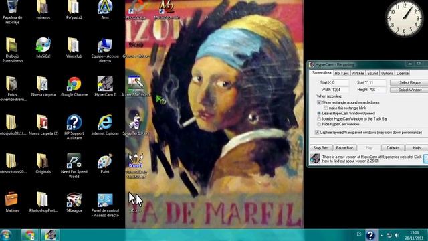The height and width of the screenshot is (241, 428).
Task: Launch HP Support Assistant shortcut
Action: [74, 127]
